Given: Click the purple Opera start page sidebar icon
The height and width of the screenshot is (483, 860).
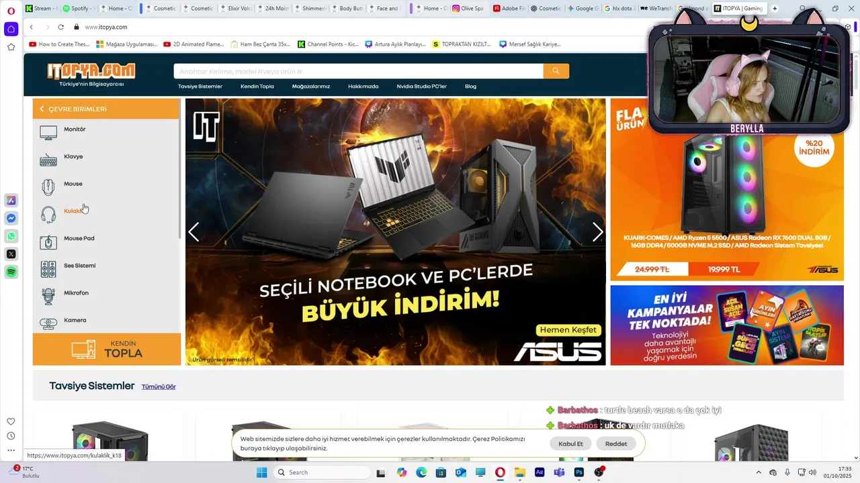Looking at the screenshot, I should click(x=11, y=29).
